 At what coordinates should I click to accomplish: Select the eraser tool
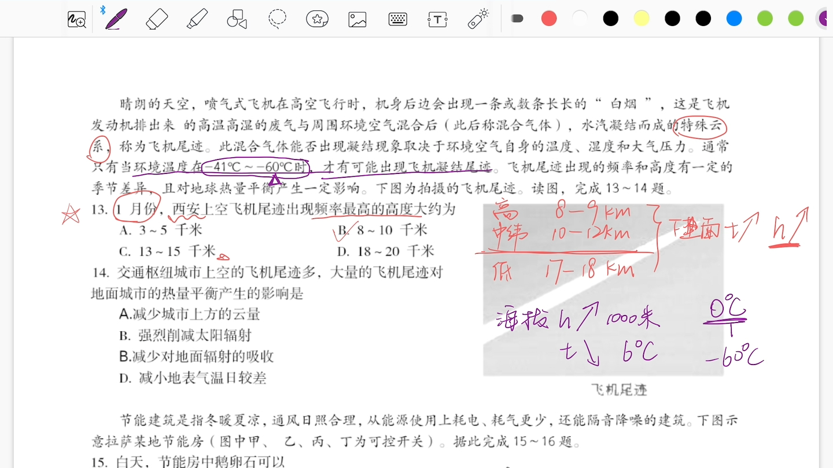click(157, 19)
